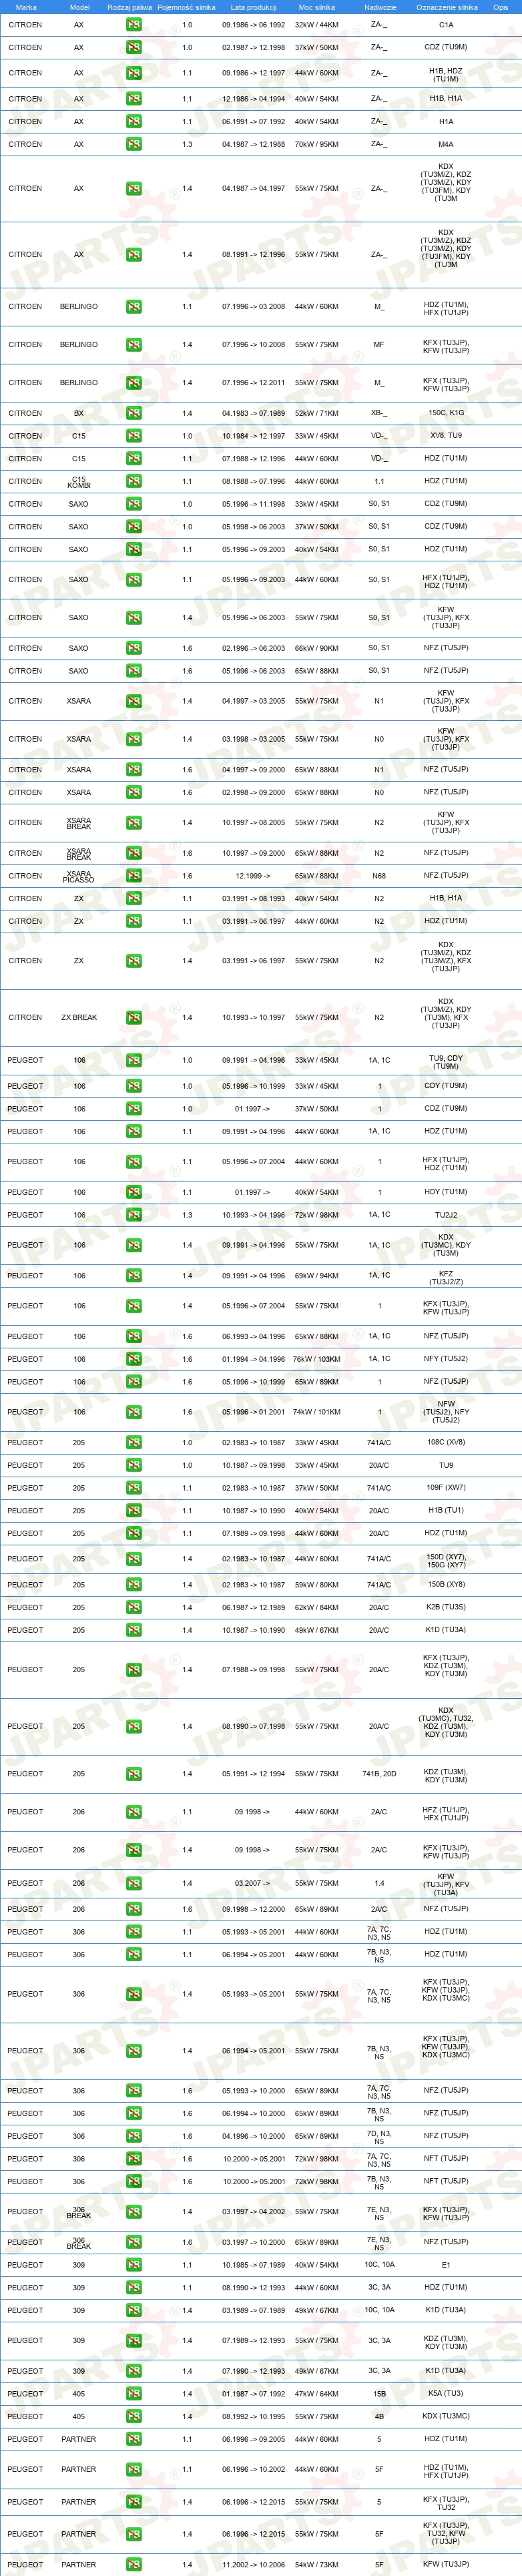
Task: Click the fuel icon in the Peugeot 205 150B (XY8) row
Action: [x=133, y=1585]
